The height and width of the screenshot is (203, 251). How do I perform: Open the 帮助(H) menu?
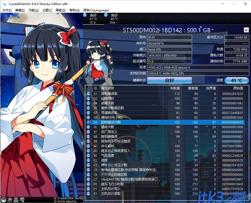(74, 10)
